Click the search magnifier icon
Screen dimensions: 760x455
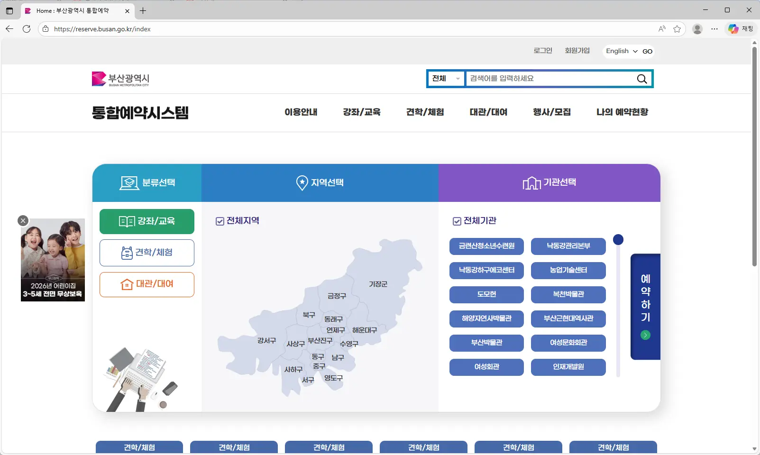click(641, 79)
